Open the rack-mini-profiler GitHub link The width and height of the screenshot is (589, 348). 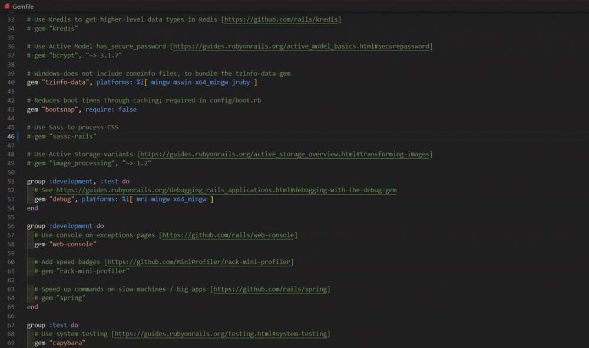198,262
